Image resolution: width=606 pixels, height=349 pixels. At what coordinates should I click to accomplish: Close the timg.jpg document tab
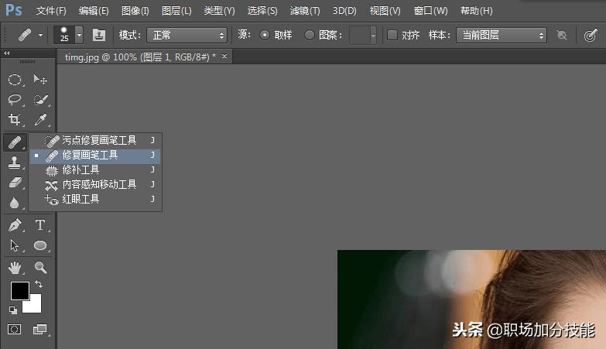click(224, 56)
